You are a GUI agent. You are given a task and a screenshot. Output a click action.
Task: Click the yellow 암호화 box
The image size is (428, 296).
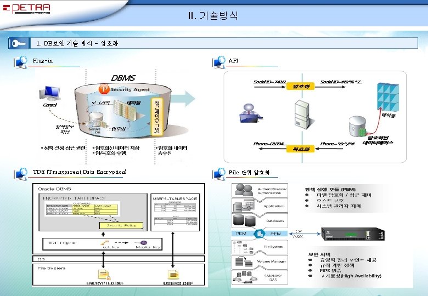tap(301, 87)
